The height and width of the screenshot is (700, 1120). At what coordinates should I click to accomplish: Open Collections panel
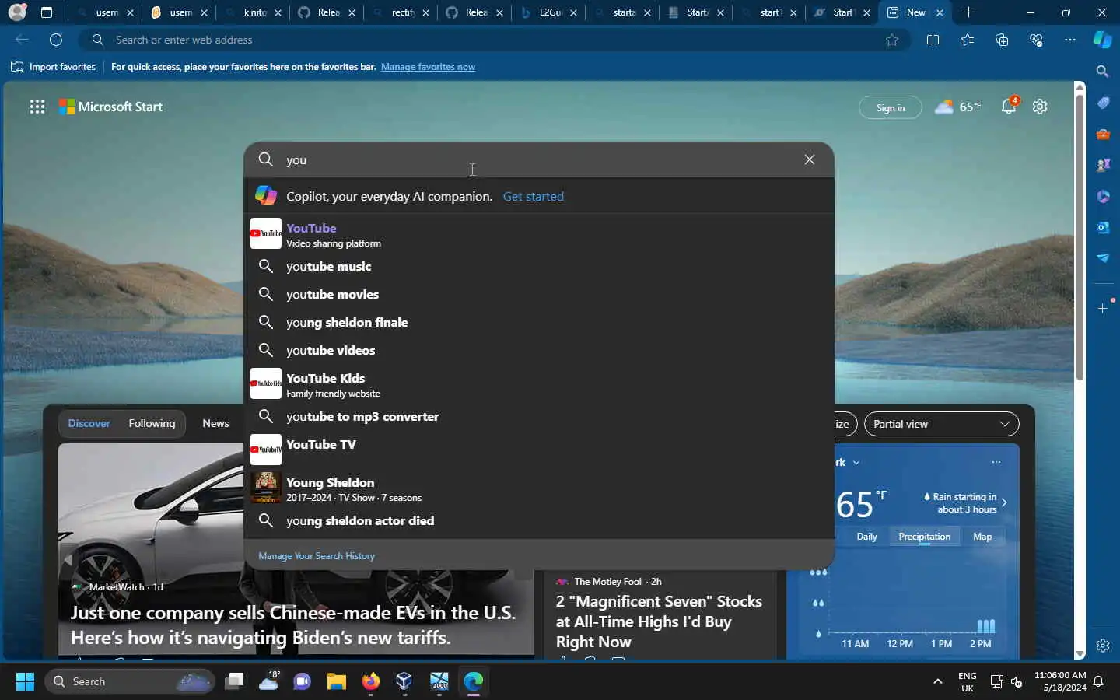pyautogui.click(x=1002, y=40)
